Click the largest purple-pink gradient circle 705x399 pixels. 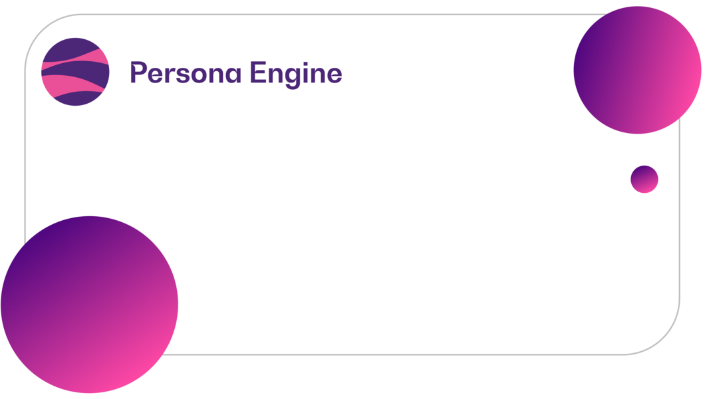coord(90,305)
